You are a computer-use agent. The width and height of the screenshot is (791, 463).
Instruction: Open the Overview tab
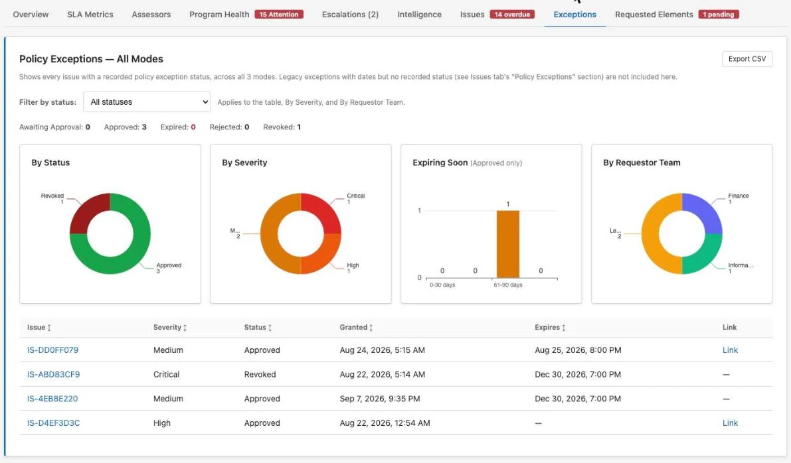point(31,15)
